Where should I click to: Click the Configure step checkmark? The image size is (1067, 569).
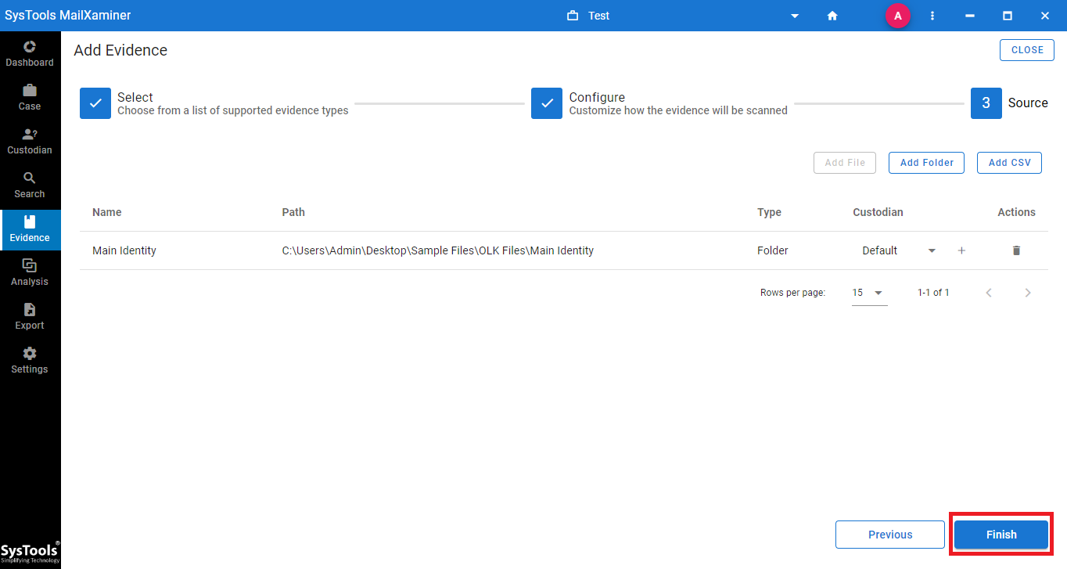click(547, 103)
